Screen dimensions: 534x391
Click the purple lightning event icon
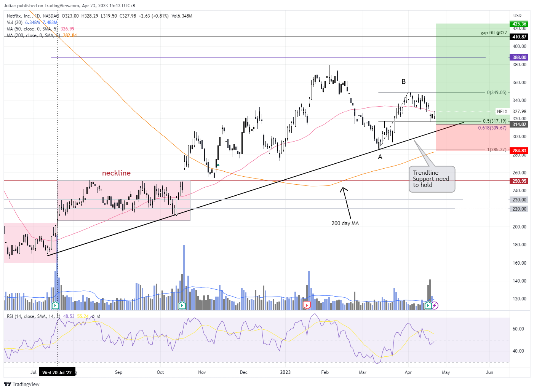click(x=435, y=305)
